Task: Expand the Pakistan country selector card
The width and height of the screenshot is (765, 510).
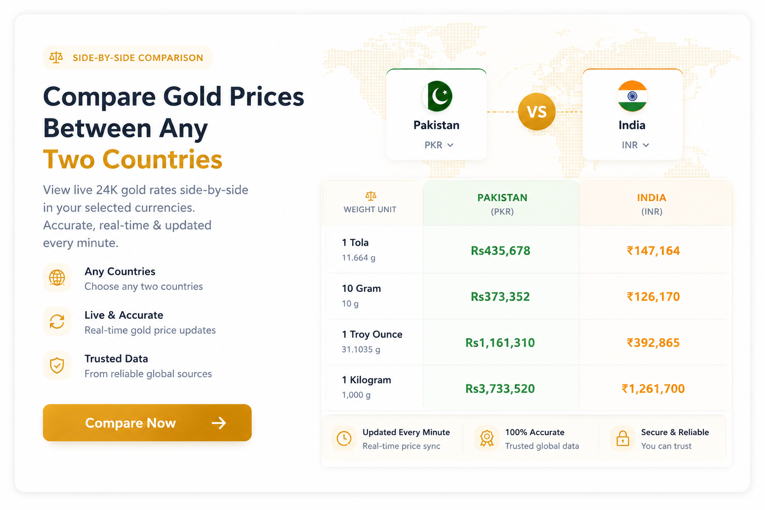Action: point(436,115)
